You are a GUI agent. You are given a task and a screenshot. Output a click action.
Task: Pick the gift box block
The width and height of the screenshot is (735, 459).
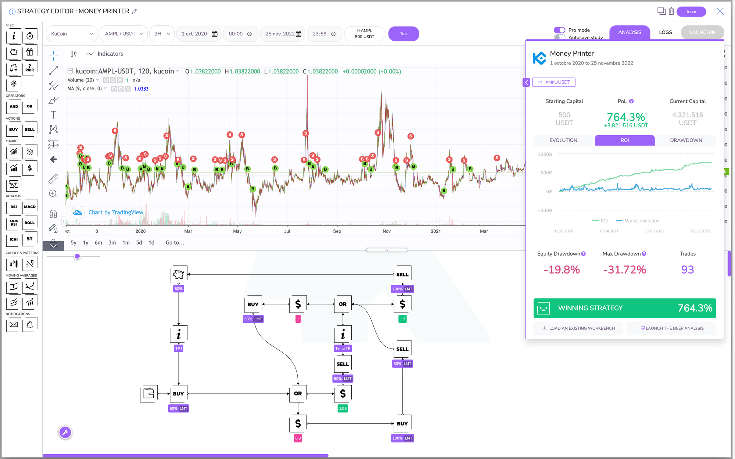coord(30,52)
